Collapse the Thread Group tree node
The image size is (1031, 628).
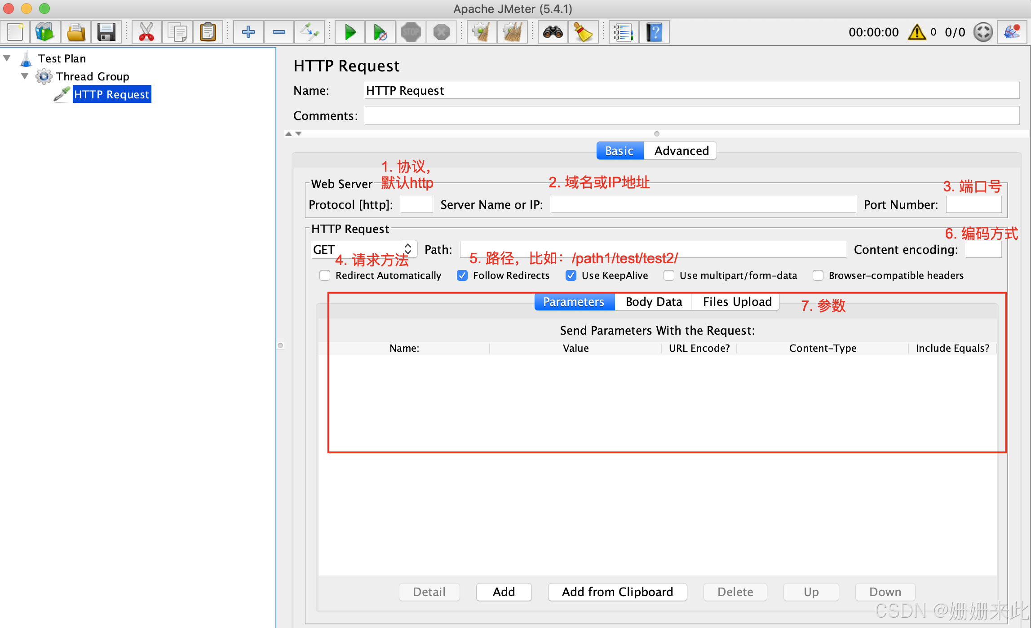[25, 76]
